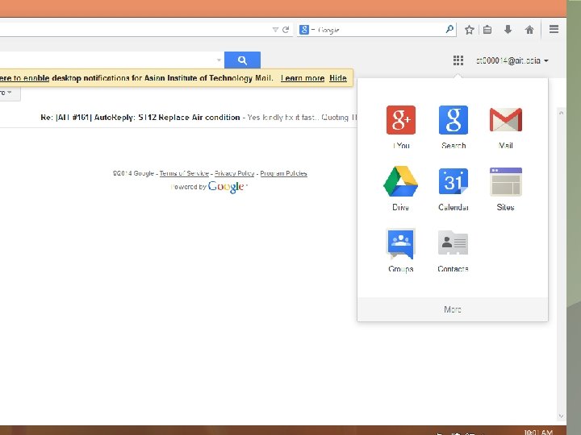Click Learn more in notification bar
The height and width of the screenshot is (435, 581).
[x=303, y=78]
